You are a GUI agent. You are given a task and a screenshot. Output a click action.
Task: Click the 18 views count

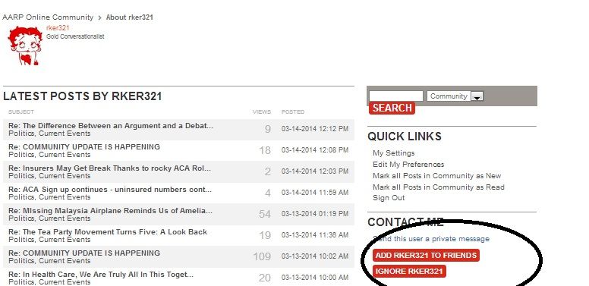[264, 150]
